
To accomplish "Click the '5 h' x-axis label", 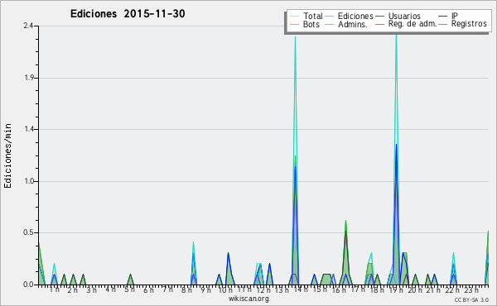I will tap(130, 289).
